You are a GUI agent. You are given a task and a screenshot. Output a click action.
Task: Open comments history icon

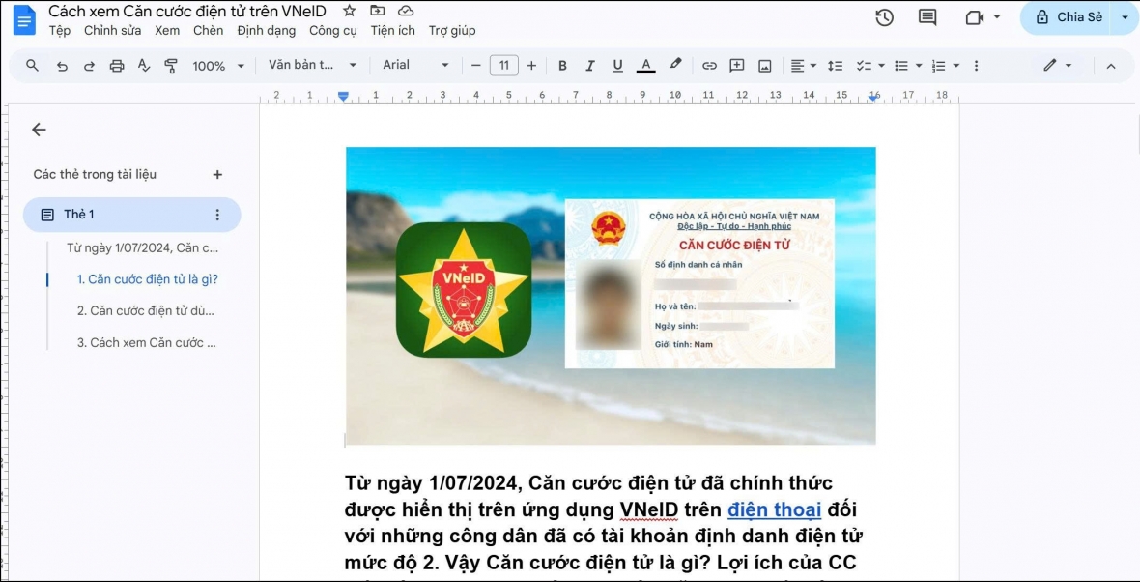point(927,17)
